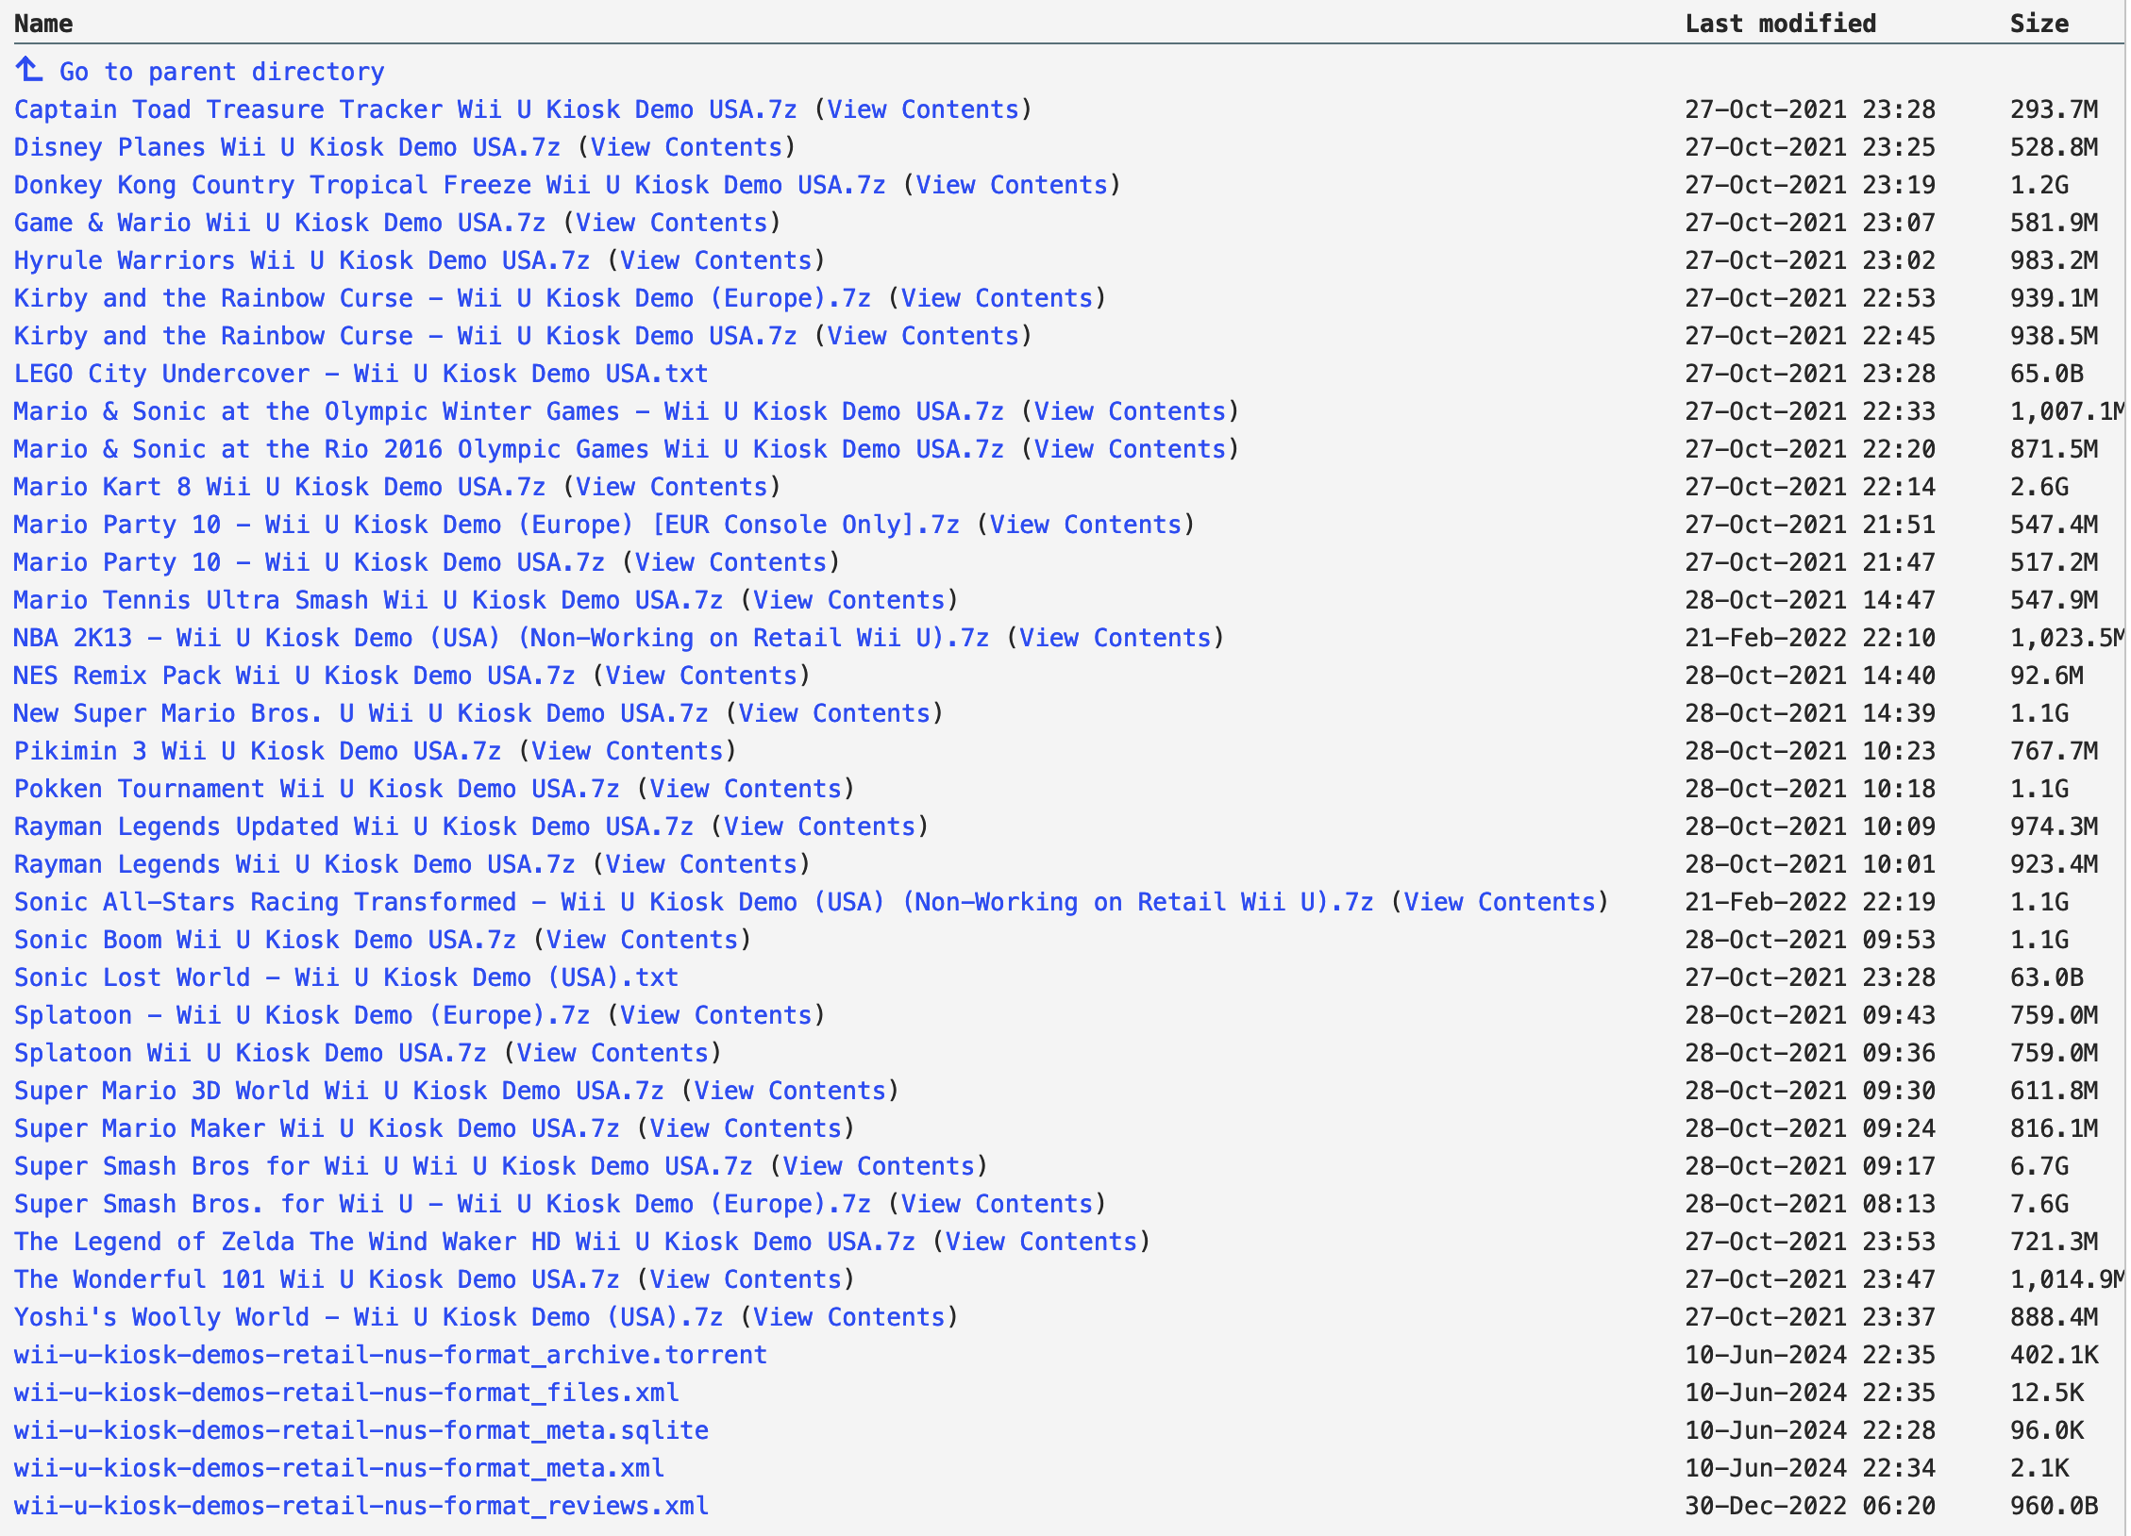2131x1536 pixels.
Task: View Contents of the Captain Toad archive
Action: pyautogui.click(x=923, y=109)
